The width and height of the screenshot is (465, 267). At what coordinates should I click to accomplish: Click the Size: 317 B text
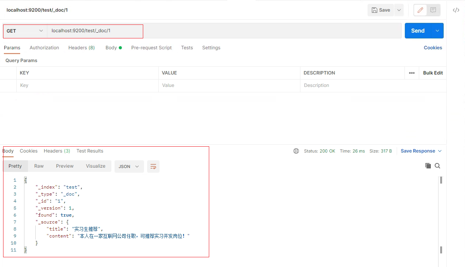click(380, 151)
